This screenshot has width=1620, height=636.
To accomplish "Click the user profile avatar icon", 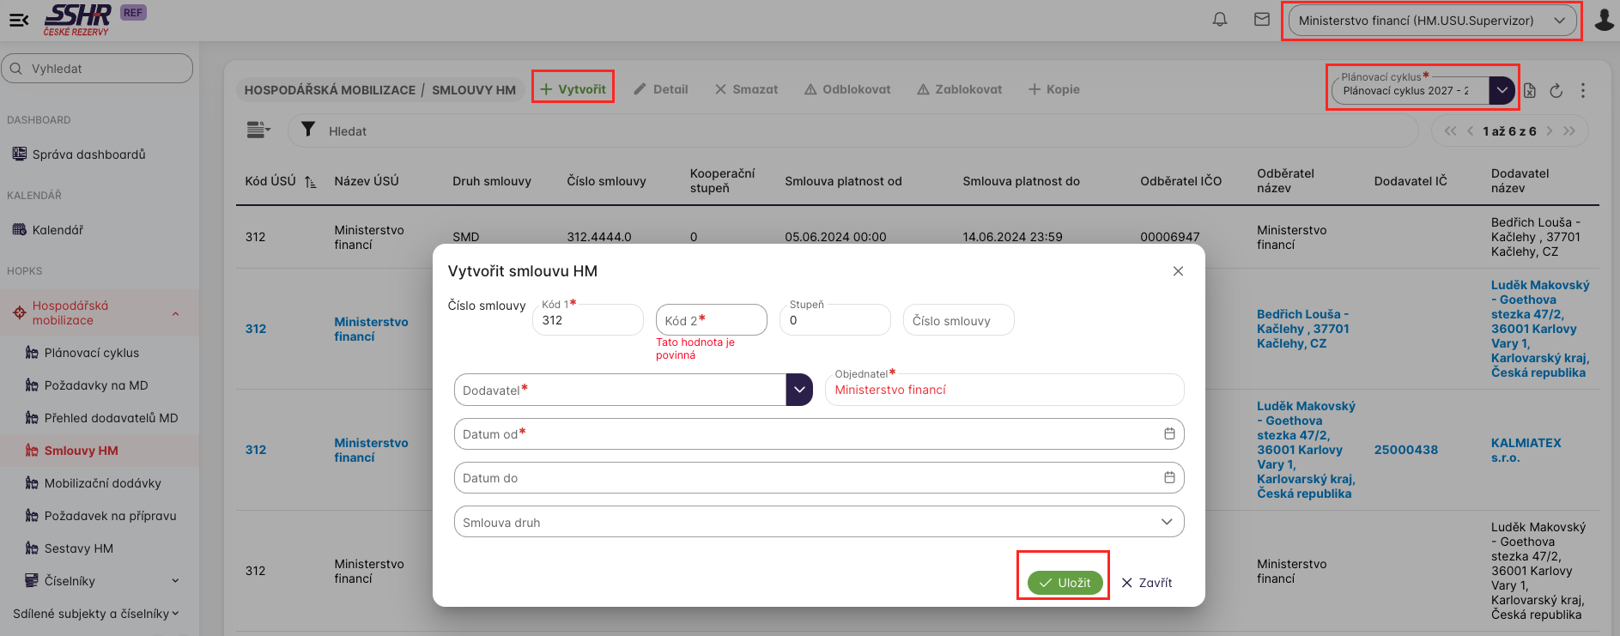I will point(1604,20).
